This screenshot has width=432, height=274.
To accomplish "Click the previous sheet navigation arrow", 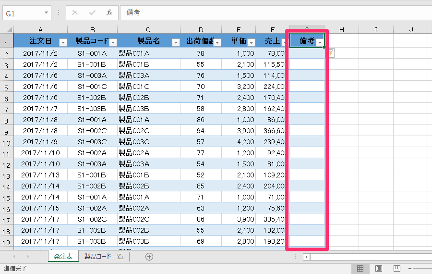I will (x=14, y=257).
